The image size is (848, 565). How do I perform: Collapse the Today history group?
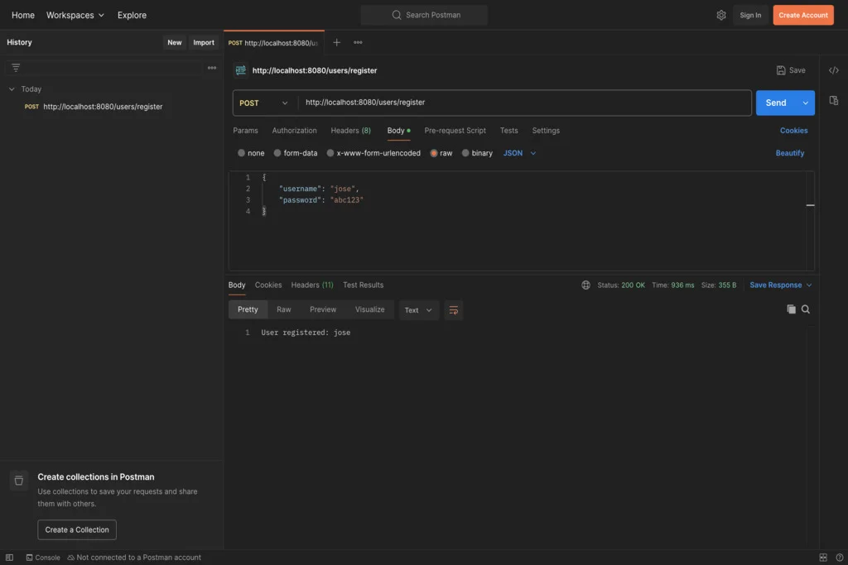tap(12, 89)
